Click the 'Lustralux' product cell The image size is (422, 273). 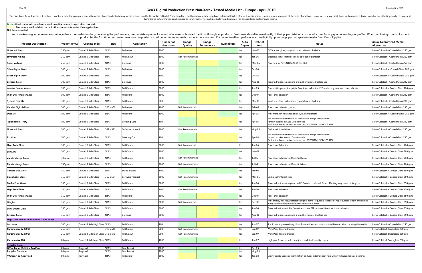click(34, 224)
